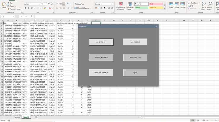Click the formula bar input field

(x=119, y=16)
